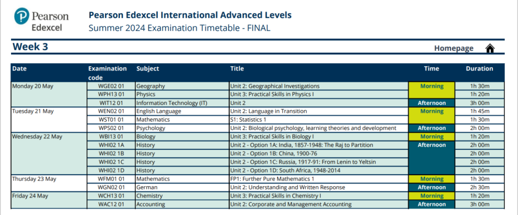Click the Morning cell for Tuesday 21 May
The image size is (518, 215).
(x=432, y=115)
